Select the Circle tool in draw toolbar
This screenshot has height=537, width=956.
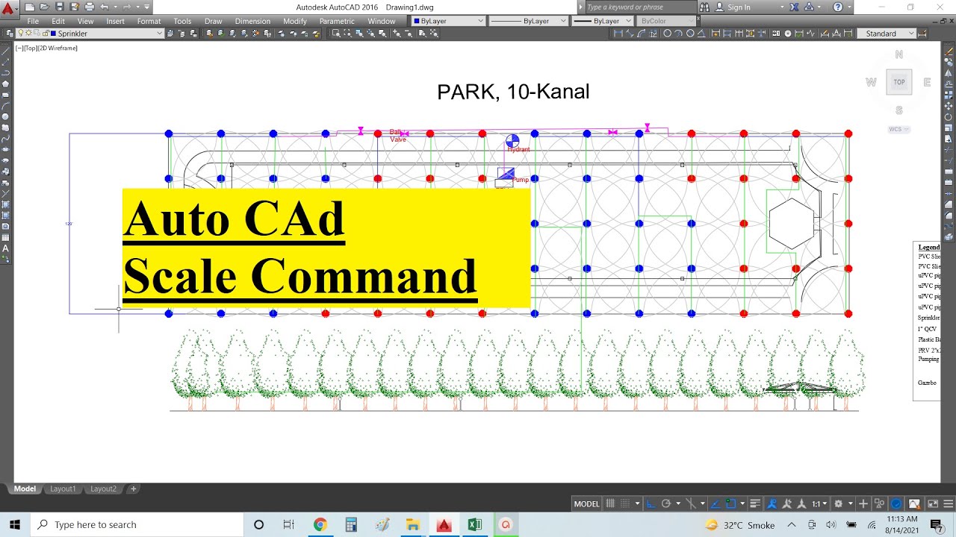point(6,116)
